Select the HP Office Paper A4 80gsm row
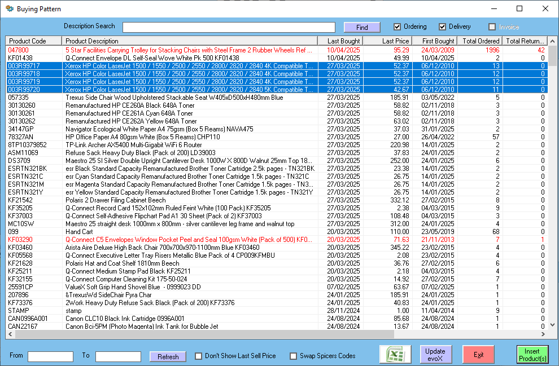Screen dimensions: 559x366 point(277,137)
